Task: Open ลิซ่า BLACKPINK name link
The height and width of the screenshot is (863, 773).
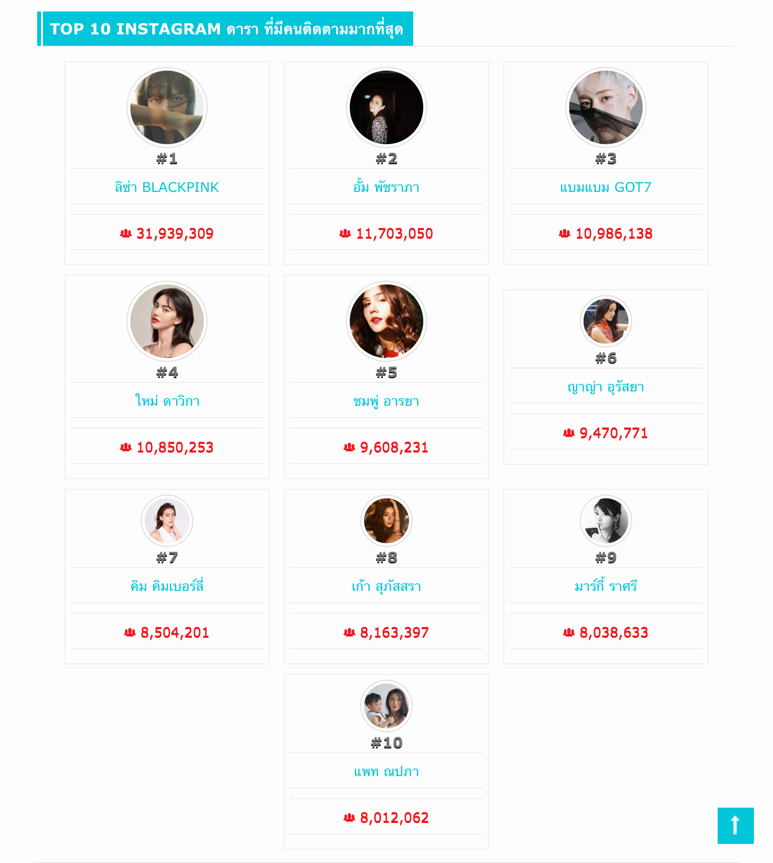Action: click(x=167, y=187)
